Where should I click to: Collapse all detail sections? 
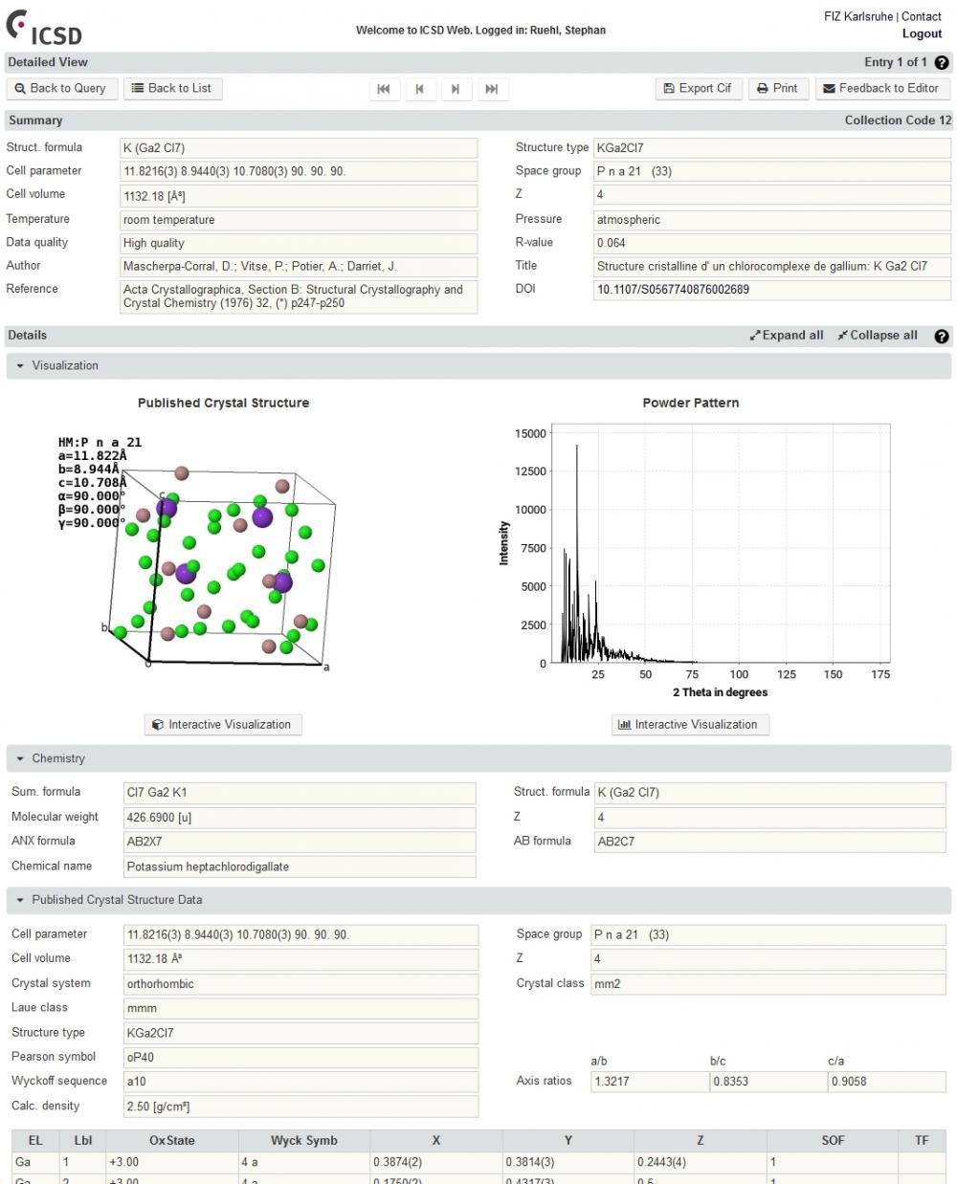point(878,336)
